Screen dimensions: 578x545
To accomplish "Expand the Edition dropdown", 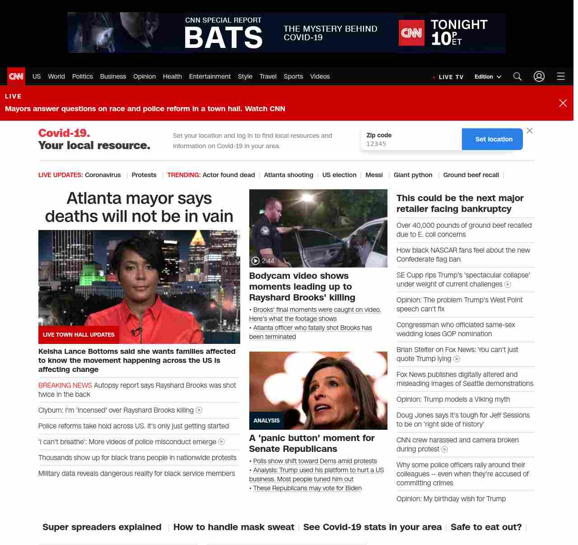I will click(488, 77).
